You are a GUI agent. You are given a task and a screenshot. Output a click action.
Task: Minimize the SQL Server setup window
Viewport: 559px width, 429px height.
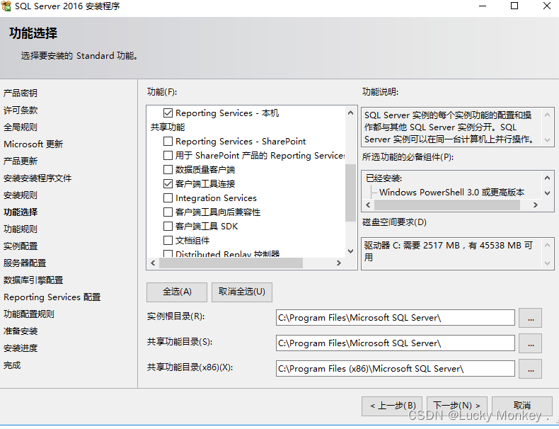(483, 6)
